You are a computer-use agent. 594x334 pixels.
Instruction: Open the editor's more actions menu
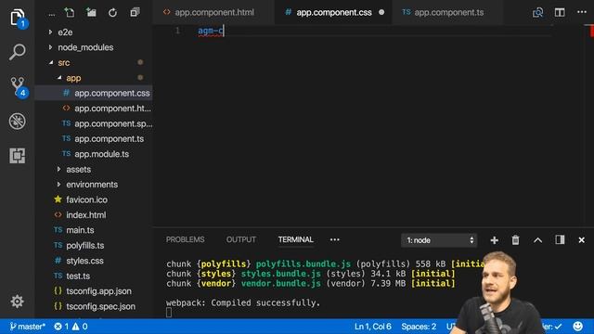click(582, 12)
